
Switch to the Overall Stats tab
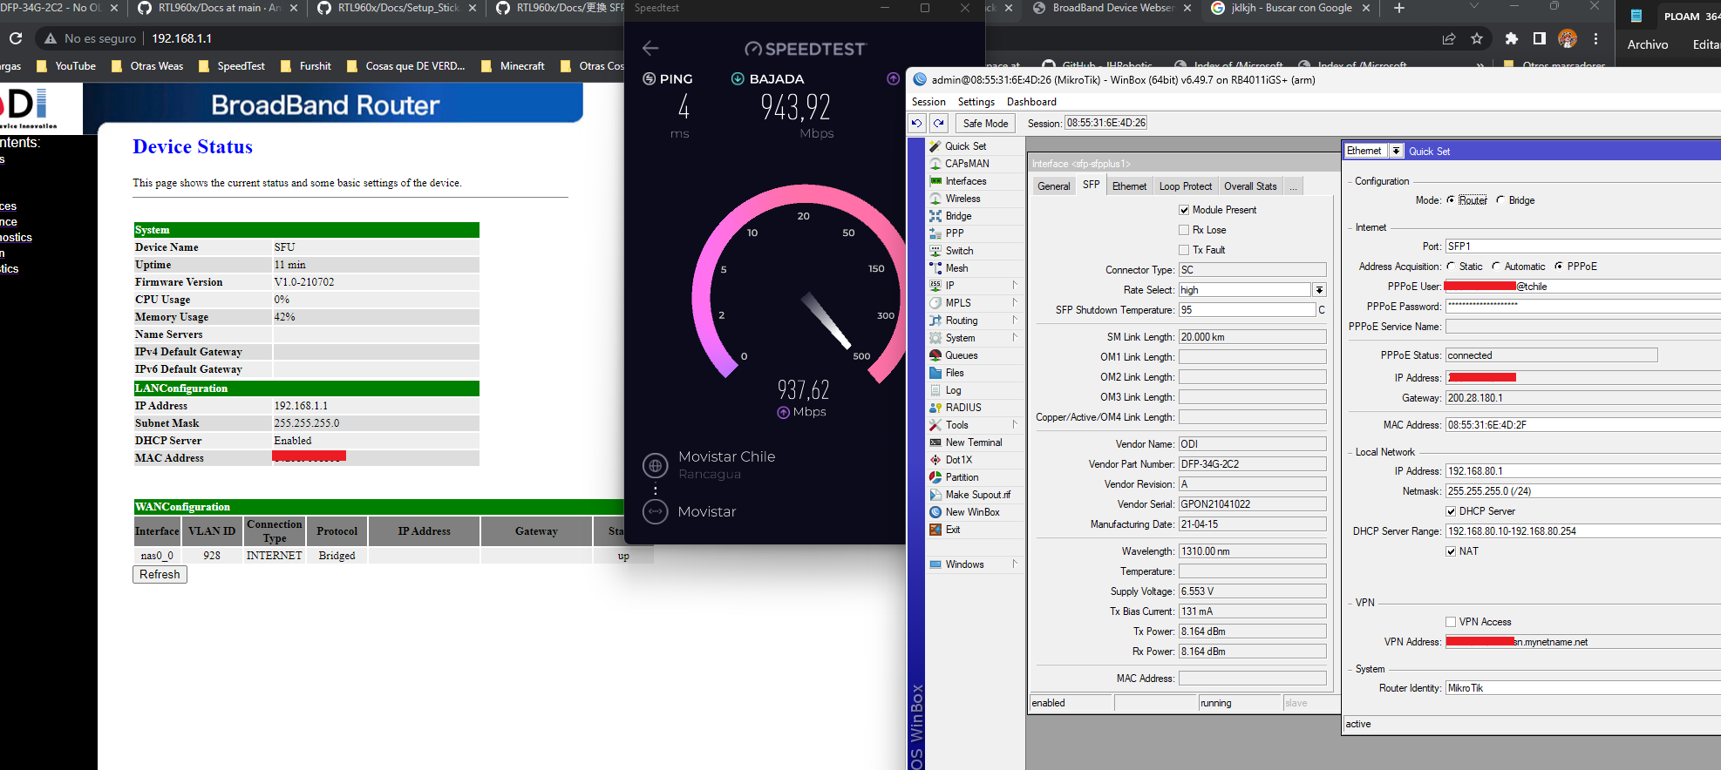1250,186
